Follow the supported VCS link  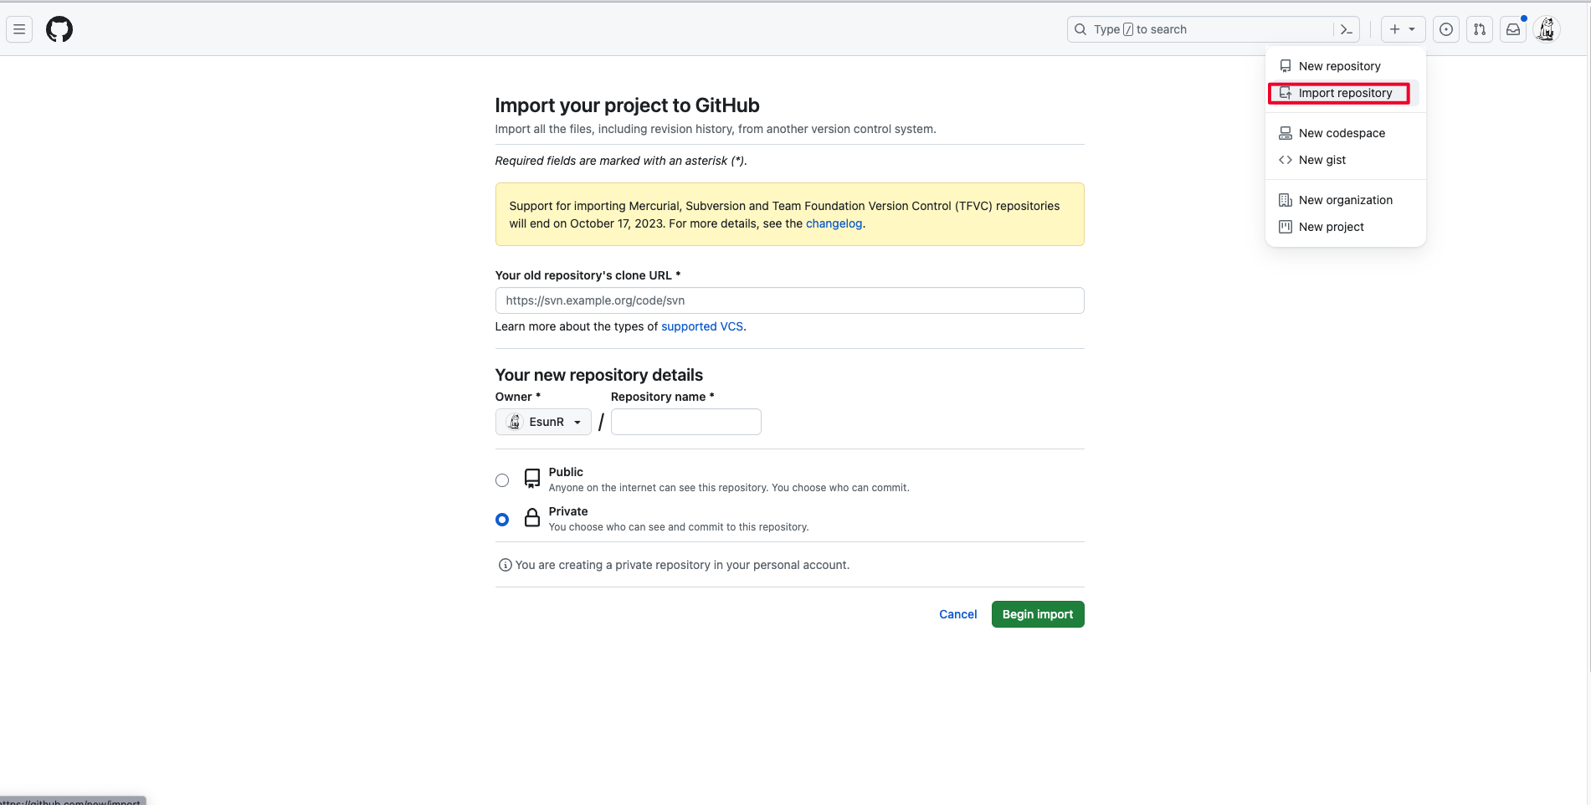702,326
